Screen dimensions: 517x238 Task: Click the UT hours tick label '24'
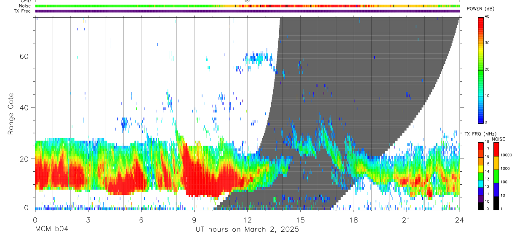point(459,220)
